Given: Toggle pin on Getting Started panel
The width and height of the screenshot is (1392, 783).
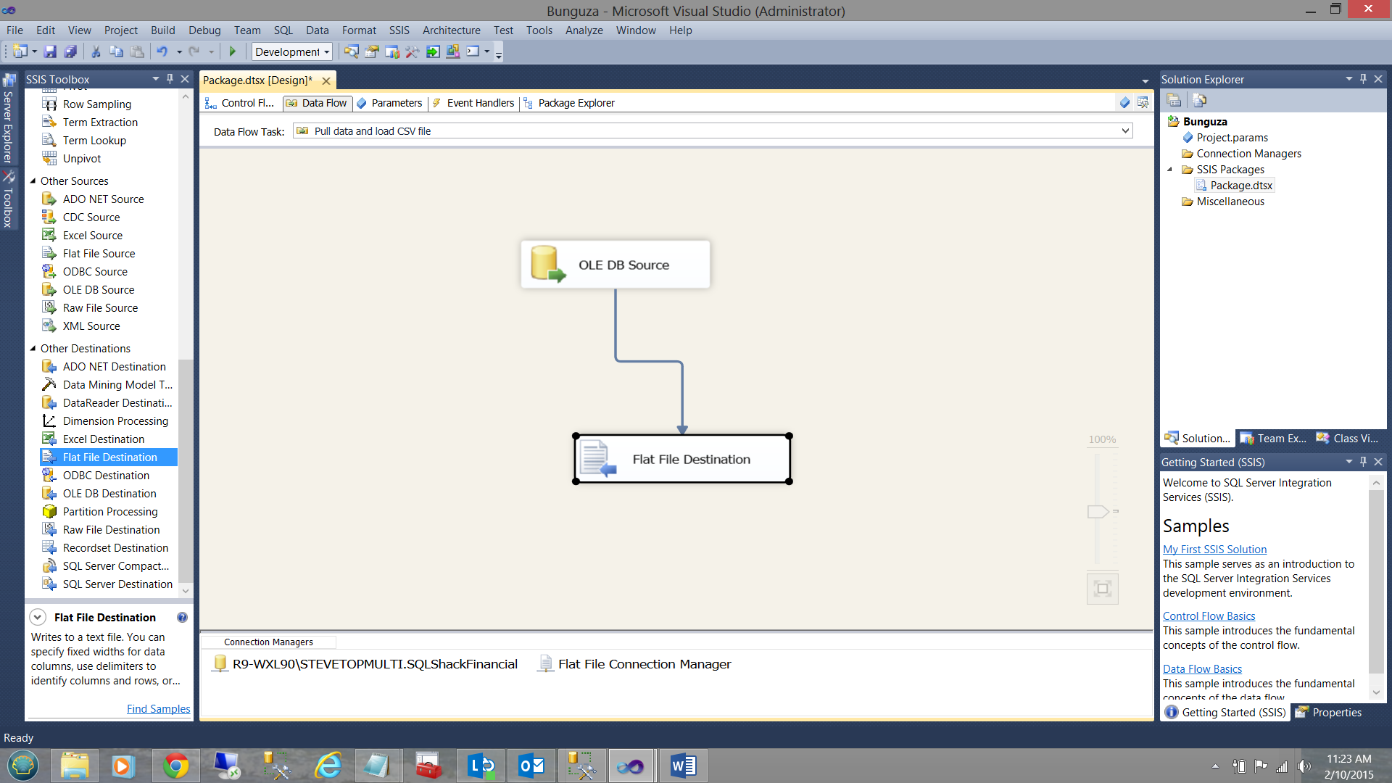Looking at the screenshot, I should click(1364, 462).
